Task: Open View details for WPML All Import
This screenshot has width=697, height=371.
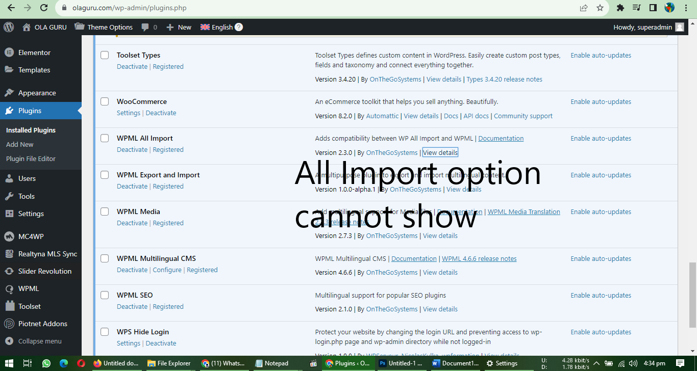Action: pos(440,152)
